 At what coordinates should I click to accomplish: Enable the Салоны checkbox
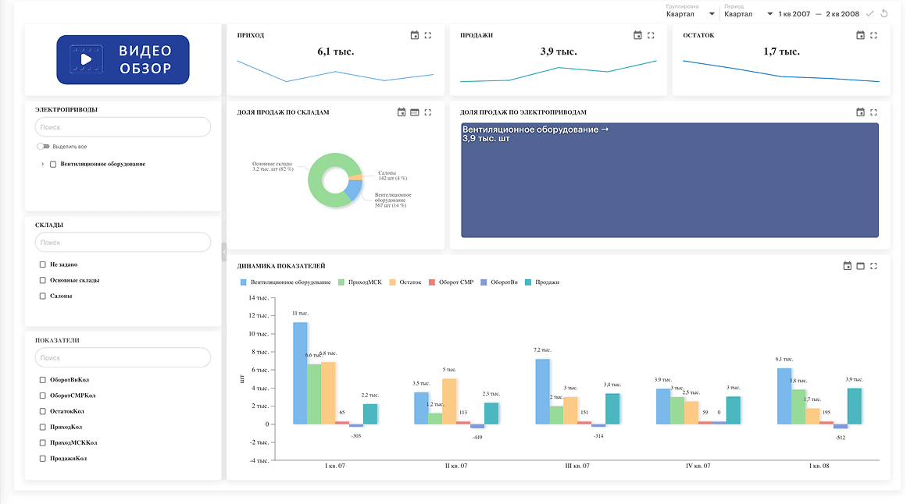[42, 296]
